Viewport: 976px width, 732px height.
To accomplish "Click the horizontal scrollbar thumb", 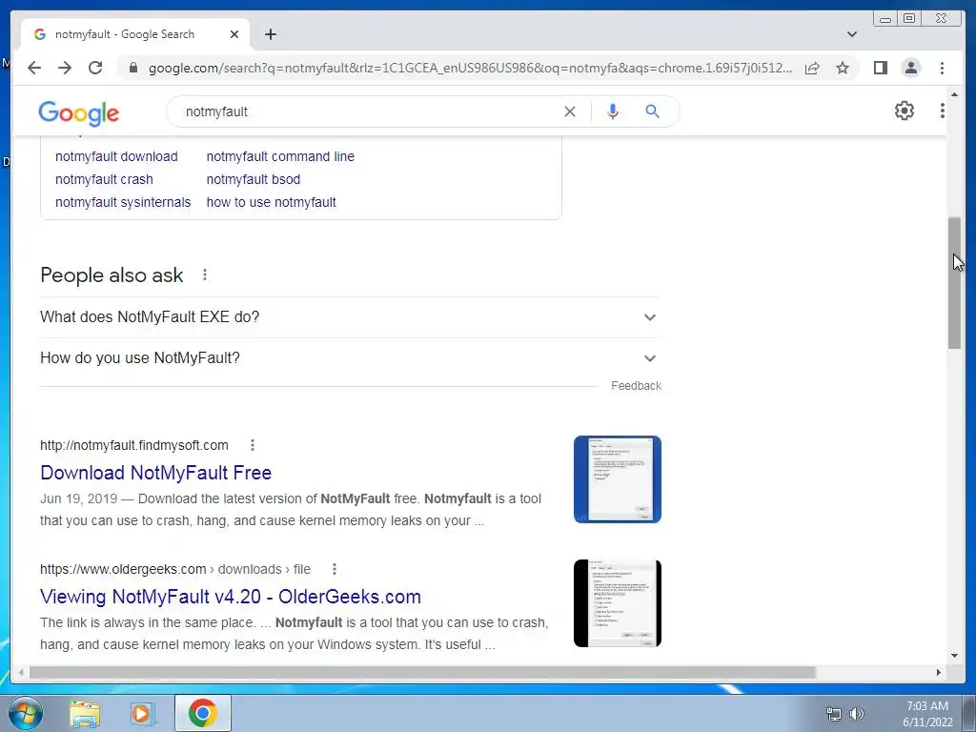I will point(422,672).
